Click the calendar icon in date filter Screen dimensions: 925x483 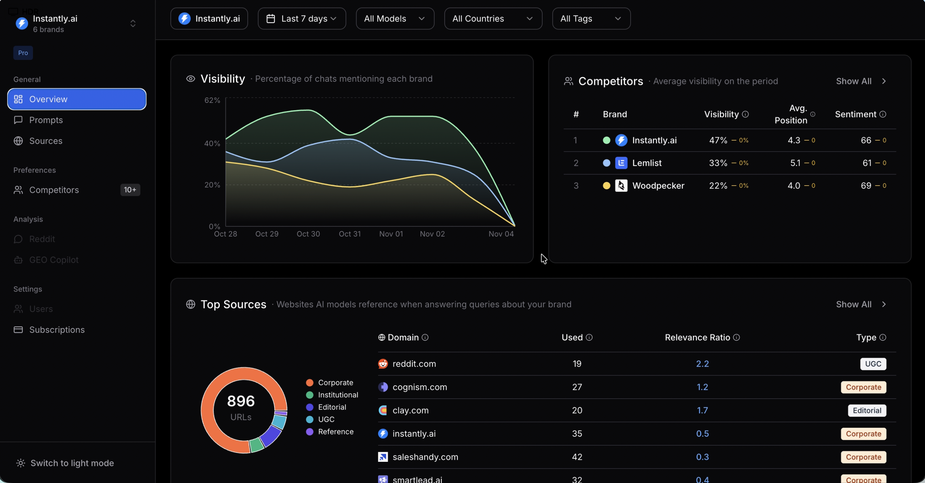[x=271, y=19]
